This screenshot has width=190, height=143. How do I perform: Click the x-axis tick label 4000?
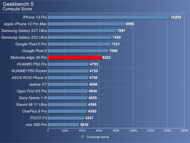tap(82, 131)
